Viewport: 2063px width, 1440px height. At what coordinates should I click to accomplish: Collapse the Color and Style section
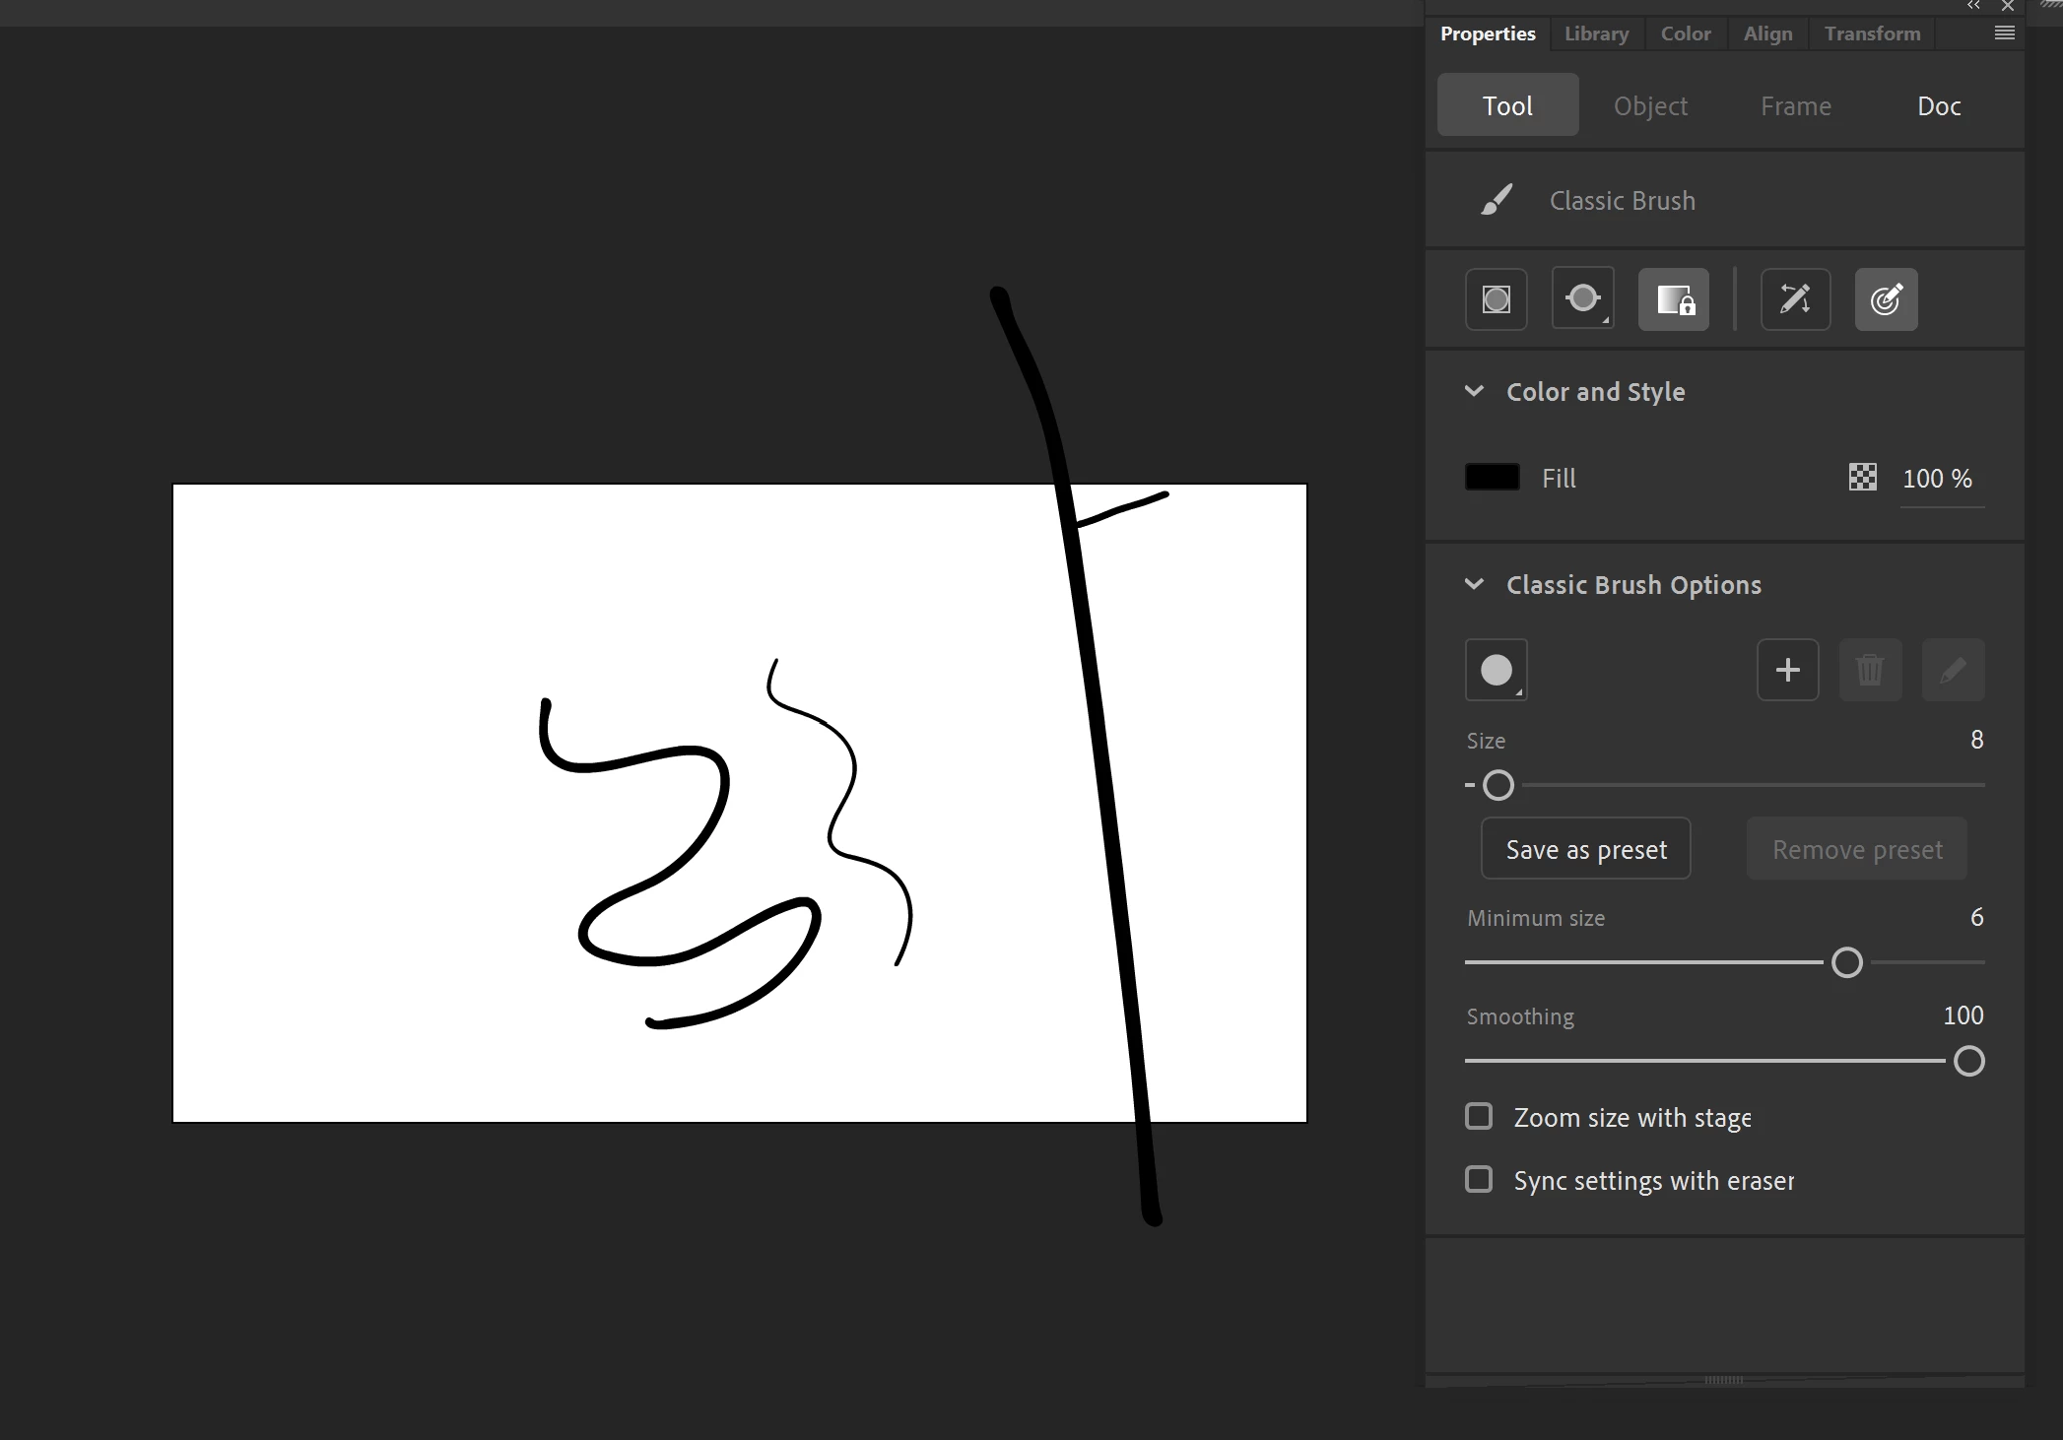tap(1474, 391)
